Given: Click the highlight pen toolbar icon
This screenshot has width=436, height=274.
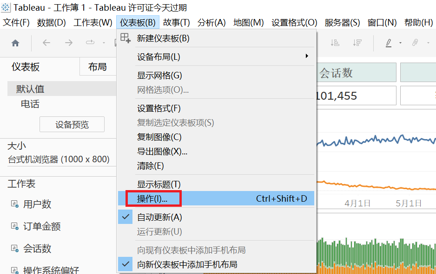Looking at the screenshot, I should coord(389,43).
